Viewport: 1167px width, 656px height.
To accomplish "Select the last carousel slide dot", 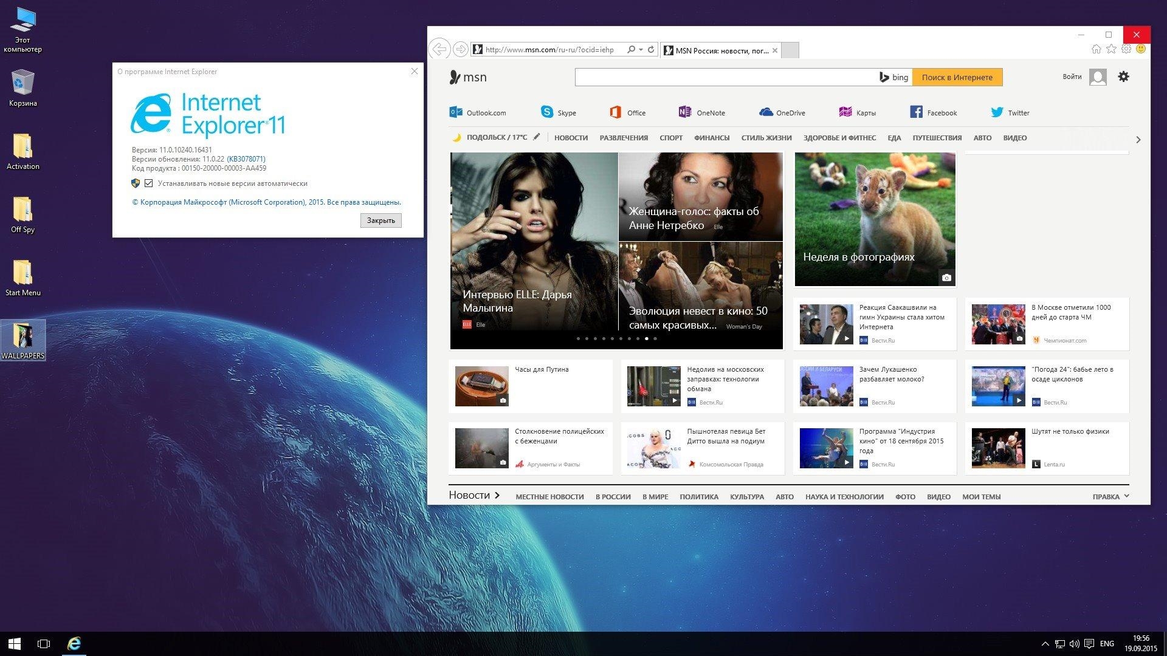I will click(655, 338).
